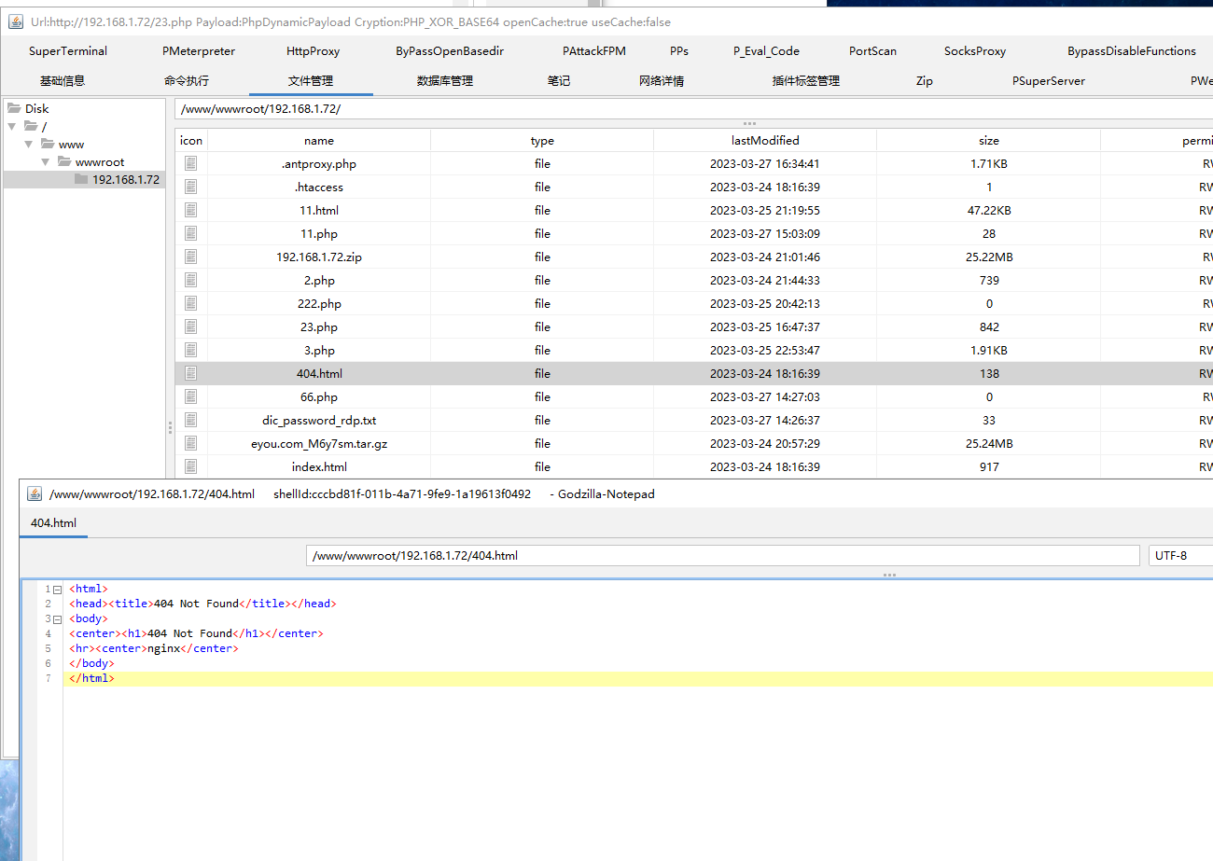The height and width of the screenshot is (861, 1213).
Task: Click the file icon next to index.html
Action: [x=191, y=466]
